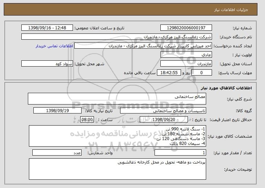Select the counting unit field عدد
This screenshot has height=188, width=265.
point(57,152)
